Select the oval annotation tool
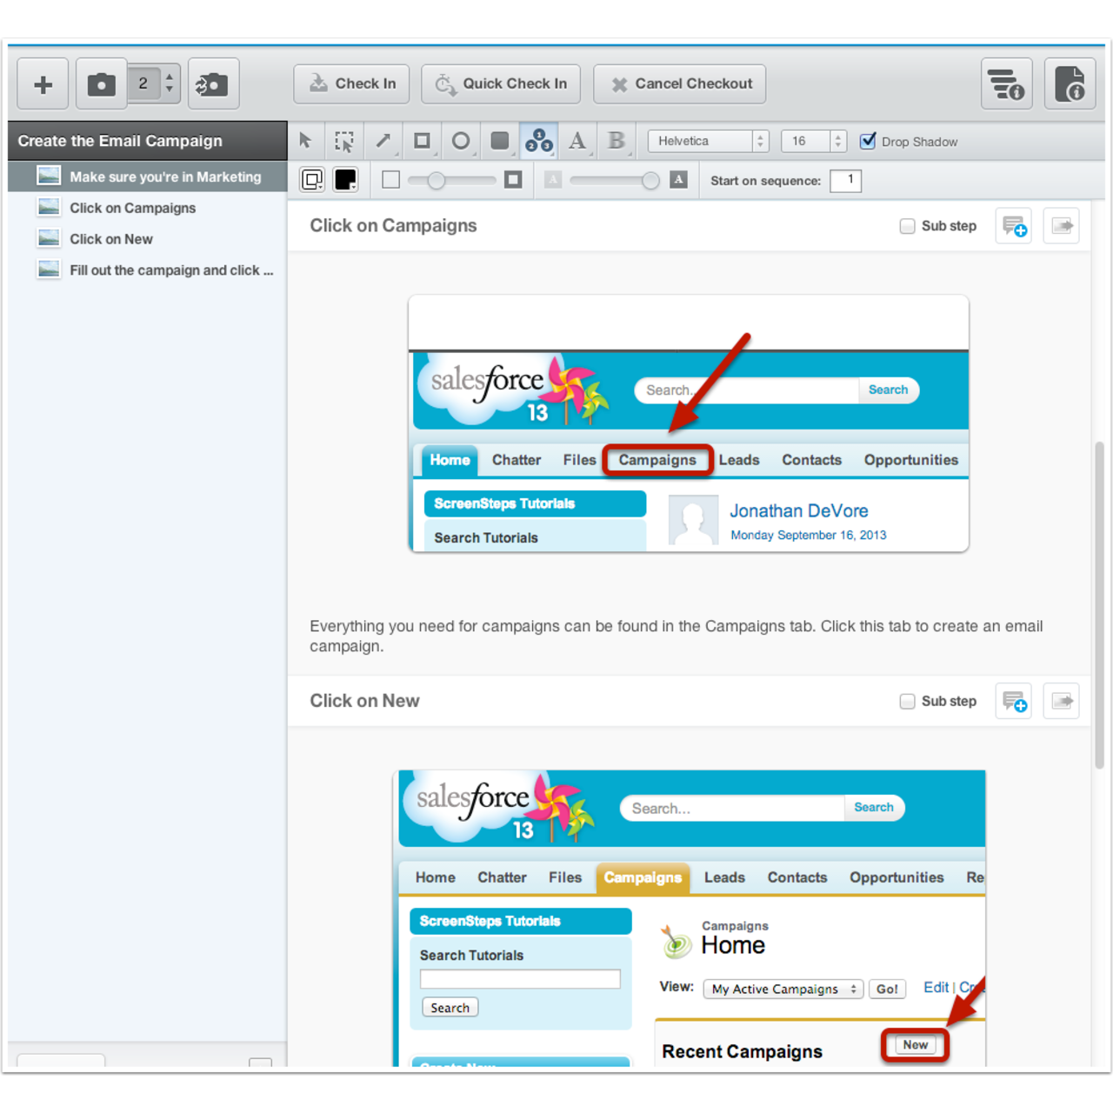1113x1113 pixels. click(461, 140)
